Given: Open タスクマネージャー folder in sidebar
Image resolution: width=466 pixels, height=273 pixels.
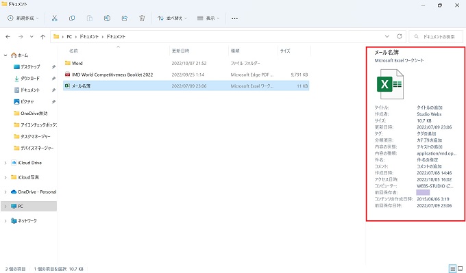Looking at the screenshot, I should coord(32,137).
